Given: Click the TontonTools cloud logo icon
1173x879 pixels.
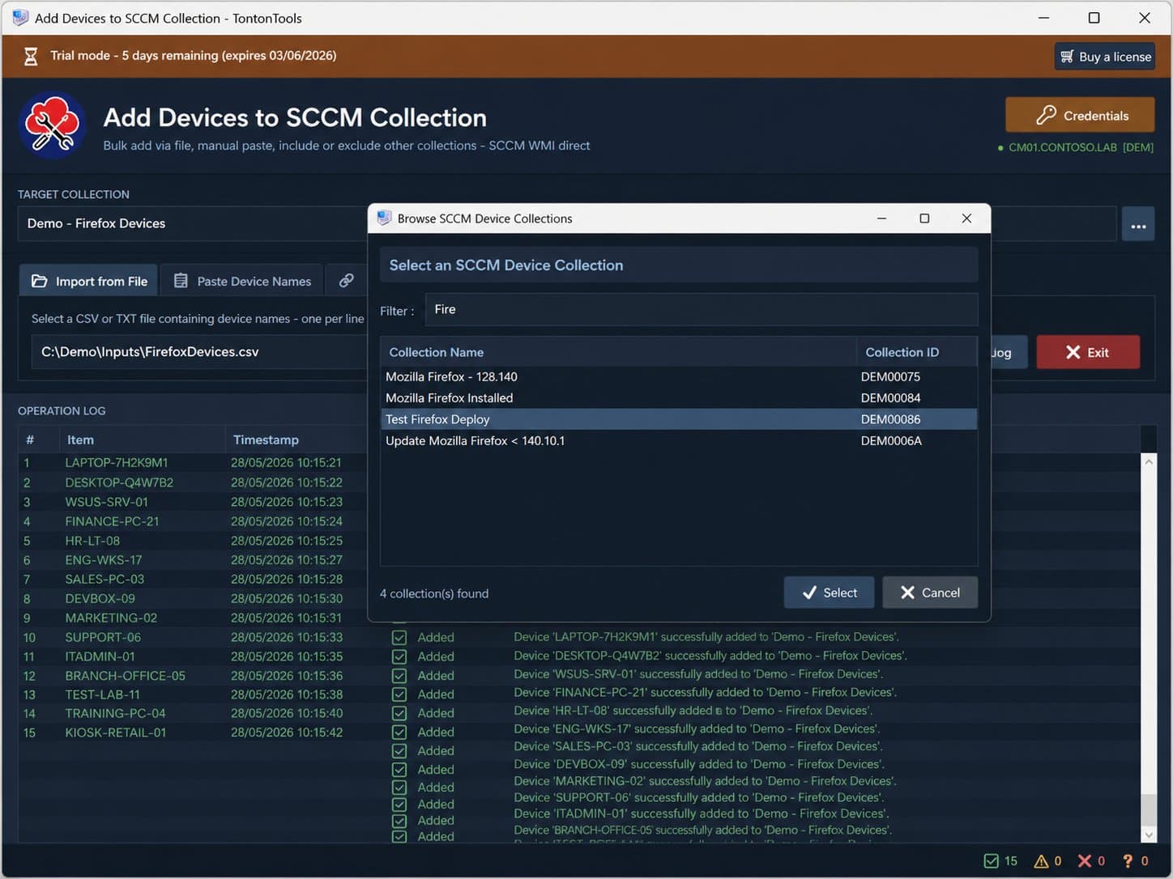Looking at the screenshot, I should coord(52,125).
